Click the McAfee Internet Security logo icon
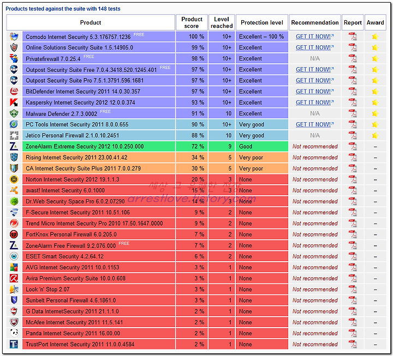 click(14, 322)
